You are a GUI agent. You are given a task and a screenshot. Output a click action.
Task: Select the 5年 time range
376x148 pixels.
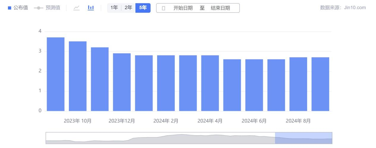click(143, 8)
